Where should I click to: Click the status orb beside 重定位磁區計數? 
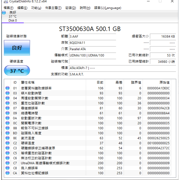point(8,103)
